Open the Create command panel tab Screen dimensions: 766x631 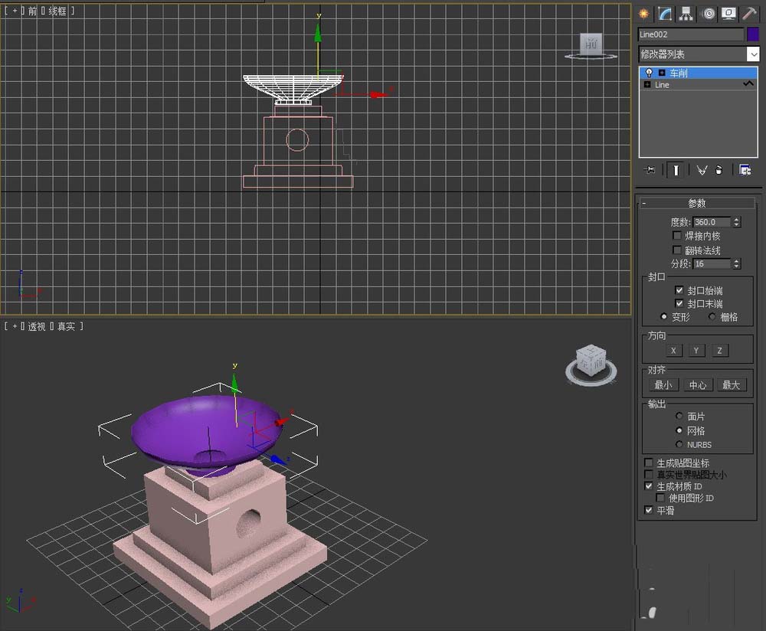click(x=644, y=14)
